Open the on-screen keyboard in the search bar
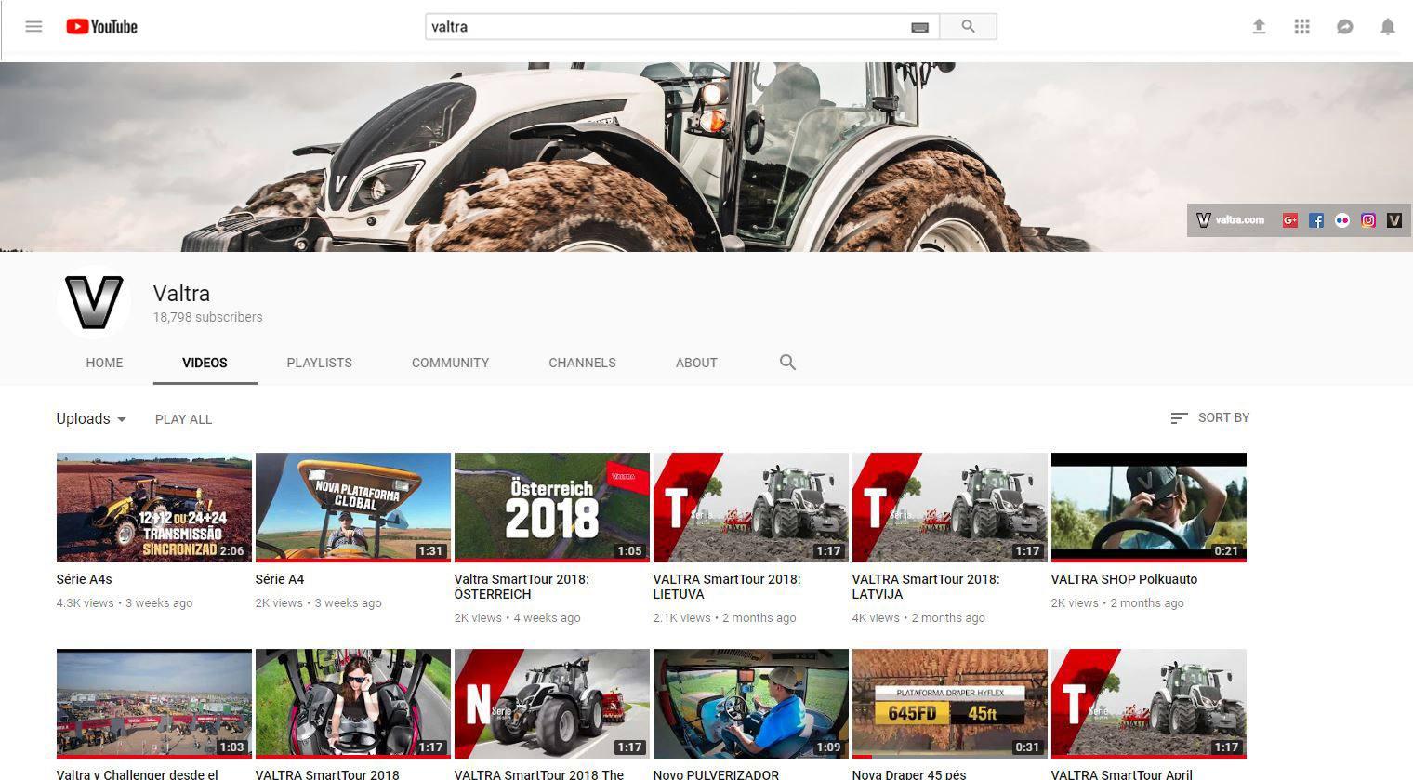 click(919, 27)
